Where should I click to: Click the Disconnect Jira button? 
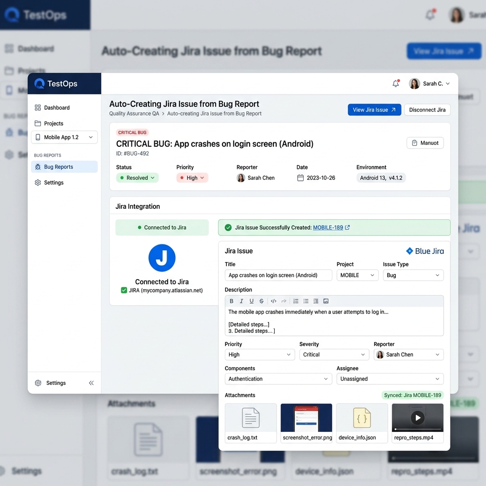pyautogui.click(x=427, y=110)
